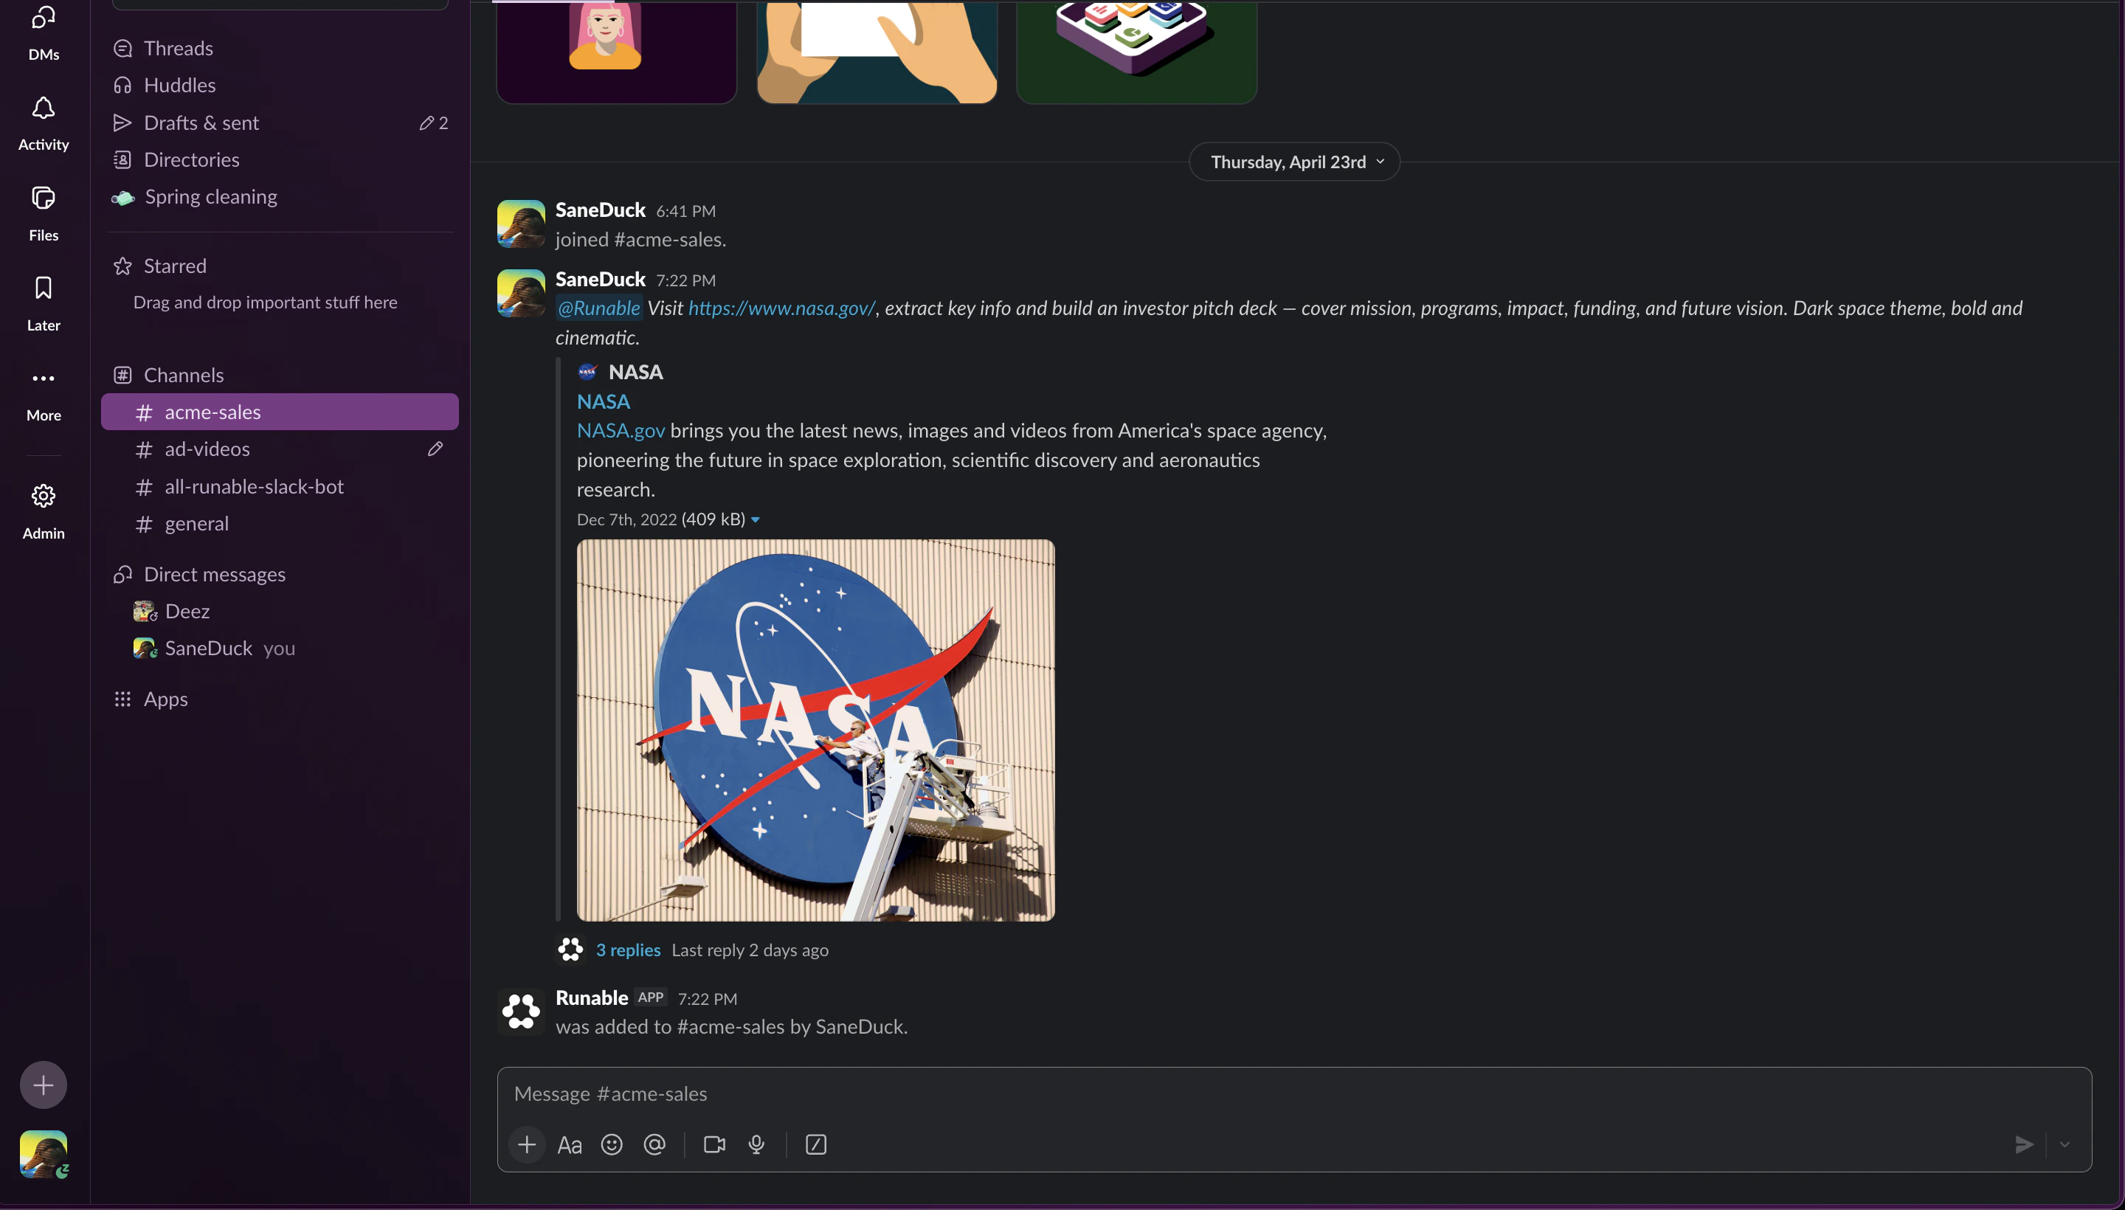Click the SaneDuck name at 6:41 PM
The height and width of the screenshot is (1210, 2125).
[600, 210]
